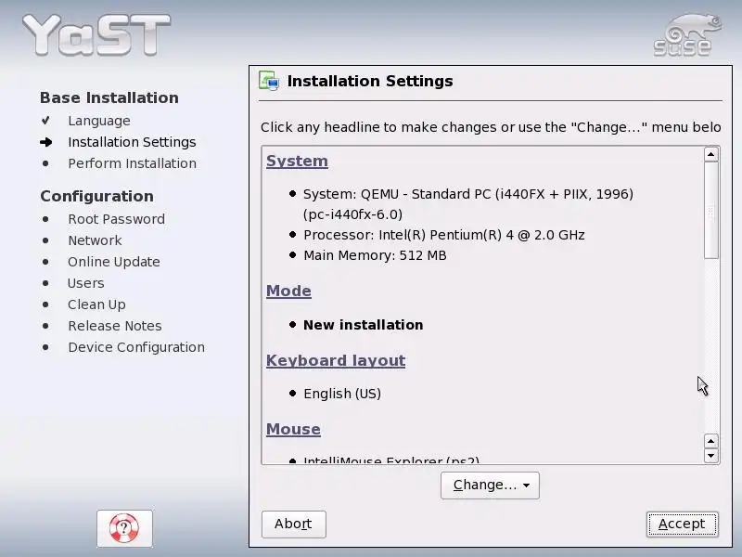Click the Abort button
The image size is (742, 557).
(293, 524)
